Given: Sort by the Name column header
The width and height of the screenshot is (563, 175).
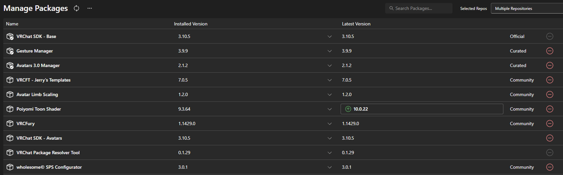Looking at the screenshot, I should (x=12, y=24).
